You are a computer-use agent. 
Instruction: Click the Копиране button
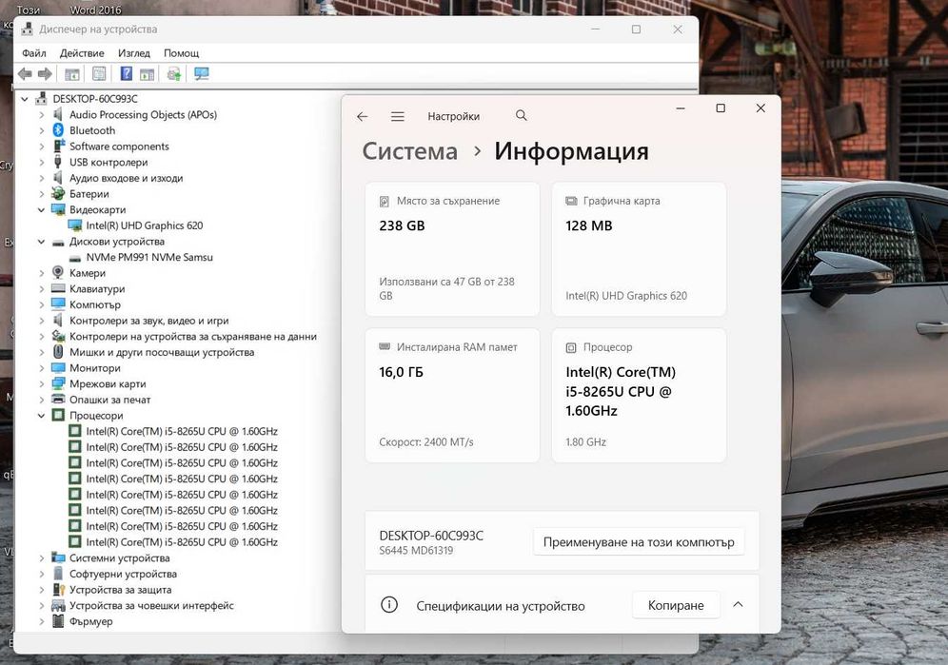[x=676, y=605]
